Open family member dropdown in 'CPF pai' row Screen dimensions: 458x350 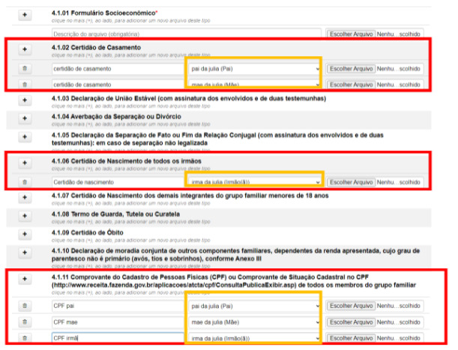click(x=253, y=306)
